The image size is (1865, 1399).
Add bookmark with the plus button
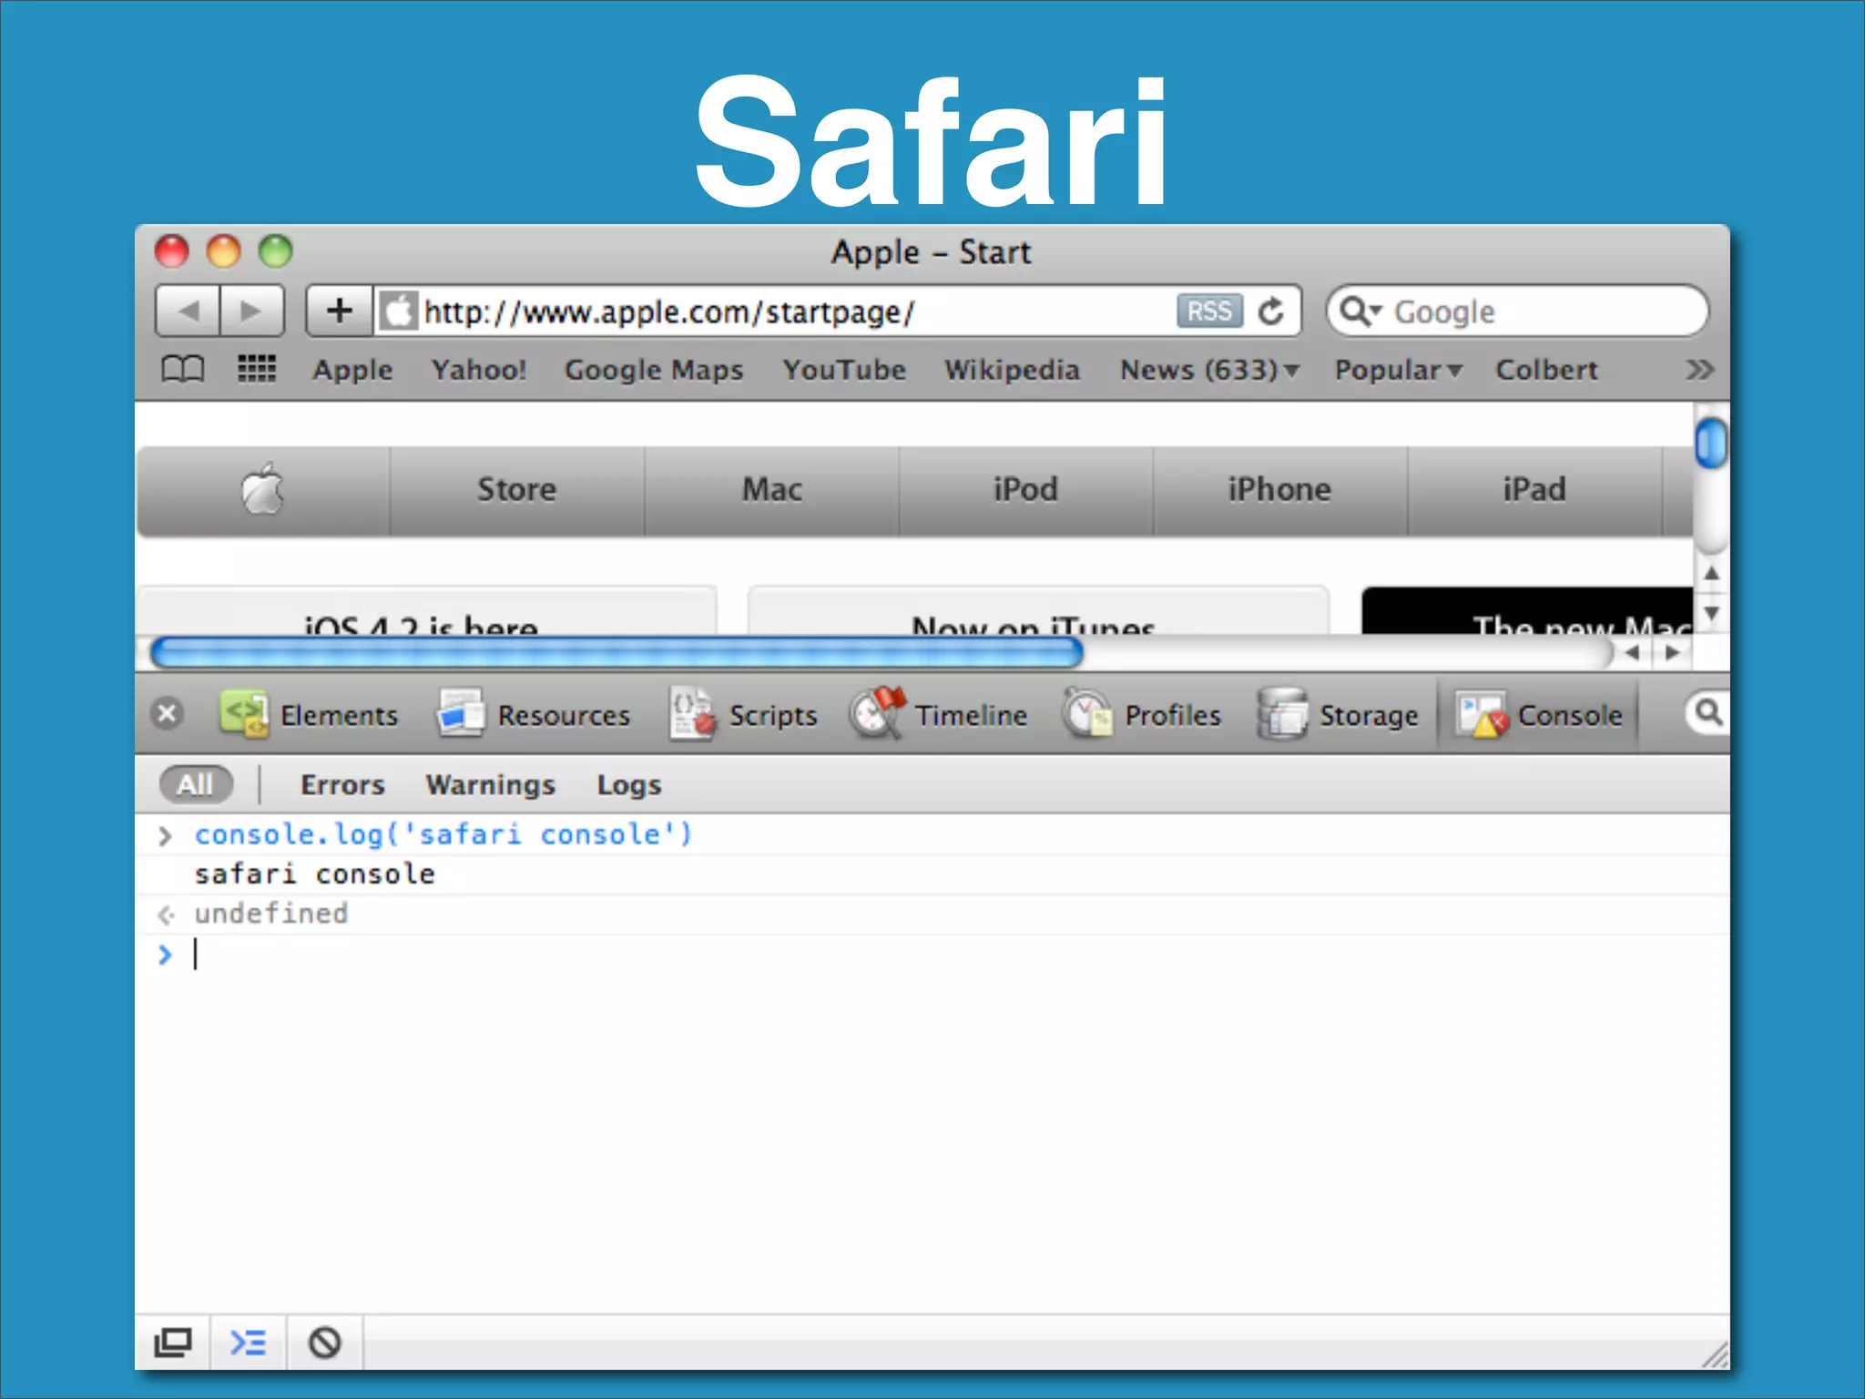[339, 311]
